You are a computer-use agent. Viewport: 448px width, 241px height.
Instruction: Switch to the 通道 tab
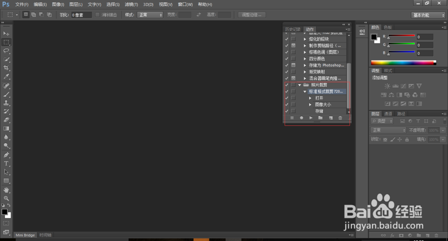(388, 114)
